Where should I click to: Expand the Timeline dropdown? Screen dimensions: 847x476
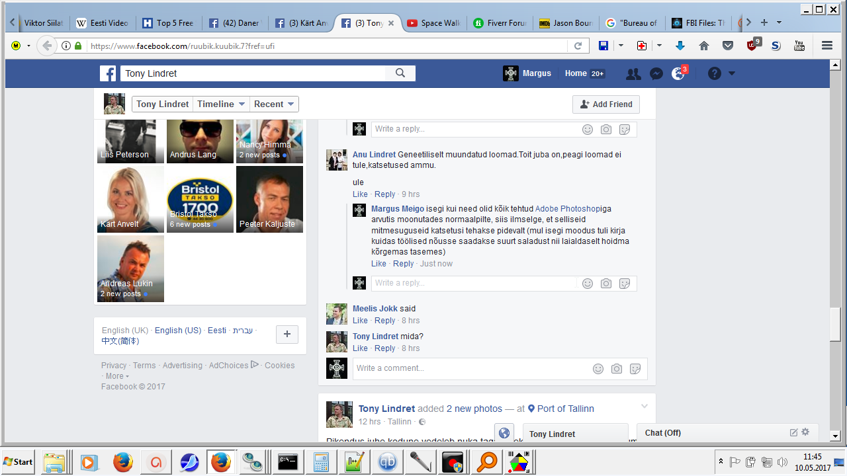222,104
